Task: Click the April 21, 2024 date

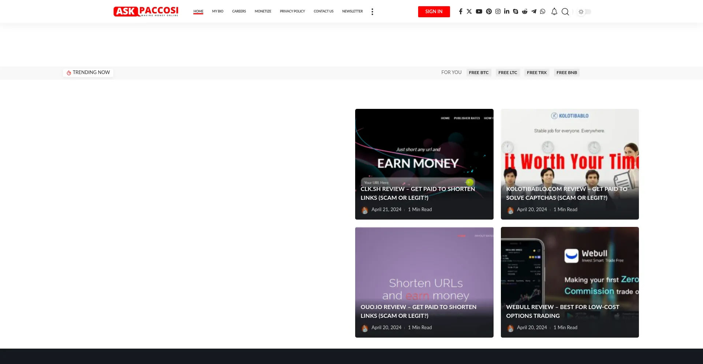Action: pos(386,209)
